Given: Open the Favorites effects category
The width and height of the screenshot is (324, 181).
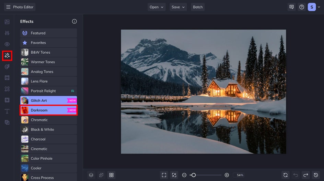Looking at the screenshot, I should 48,43.
